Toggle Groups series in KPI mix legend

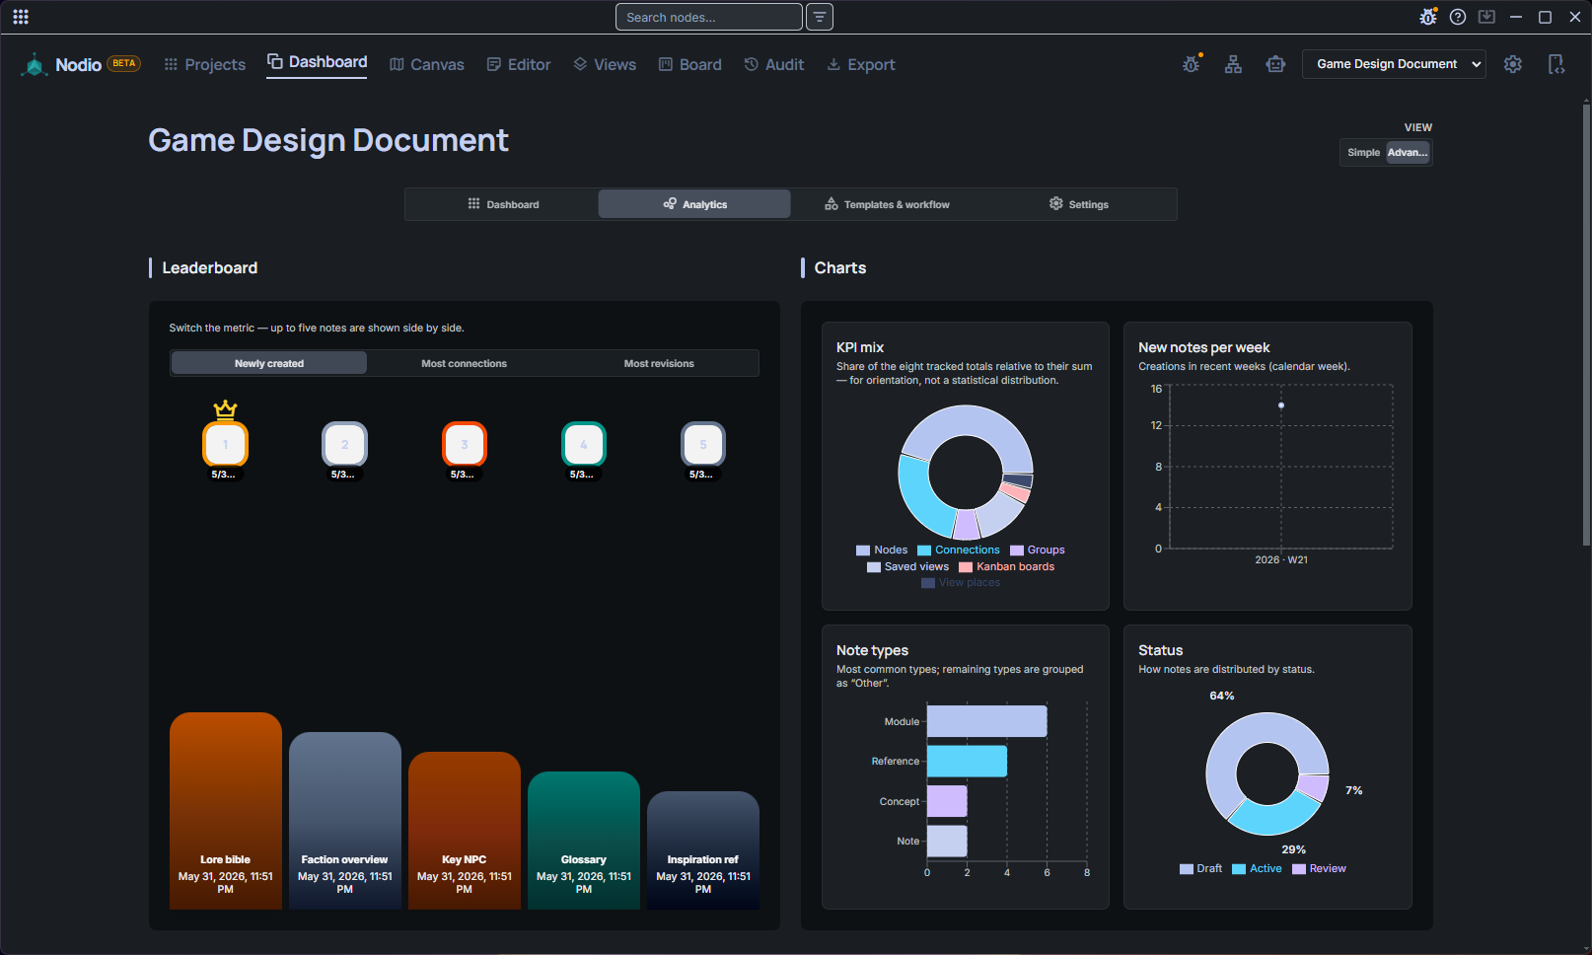(x=1038, y=551)
